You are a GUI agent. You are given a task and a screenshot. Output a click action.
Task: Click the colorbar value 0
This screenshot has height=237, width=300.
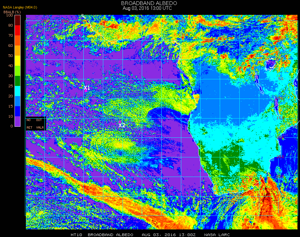tap(12, 126)
